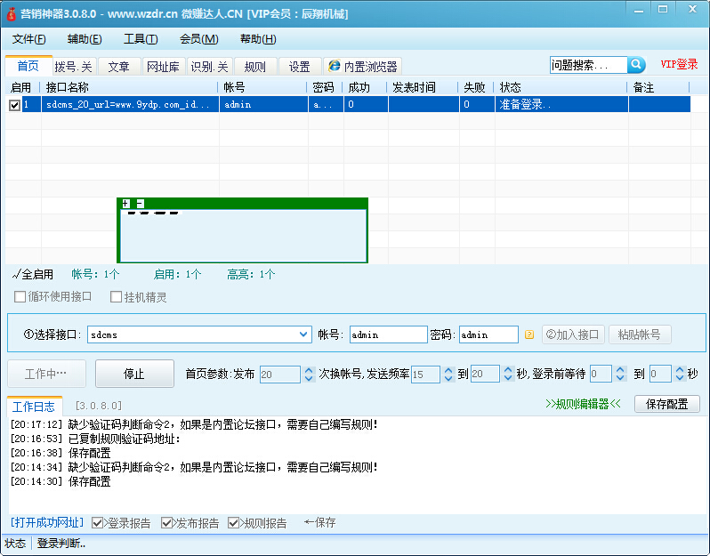The image size is (710, 556).
Task: Click the search magnifier icon
Action: (636, 65)
